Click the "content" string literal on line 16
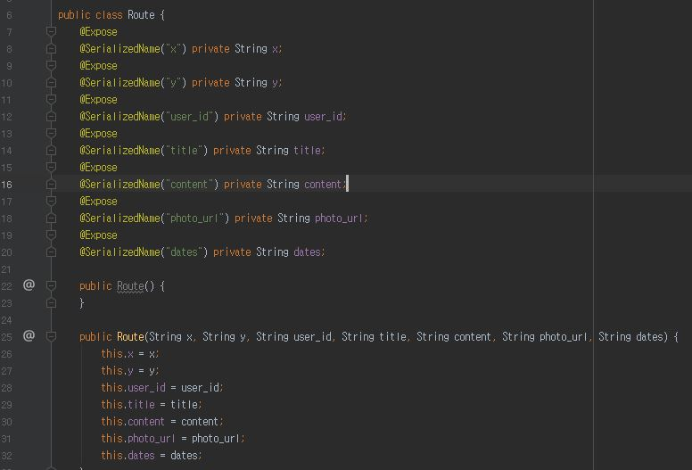Viewport: 692px width, 470px height. 189,184
